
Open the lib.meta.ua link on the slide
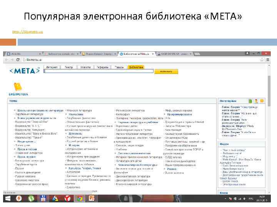[x=28, y=32]
